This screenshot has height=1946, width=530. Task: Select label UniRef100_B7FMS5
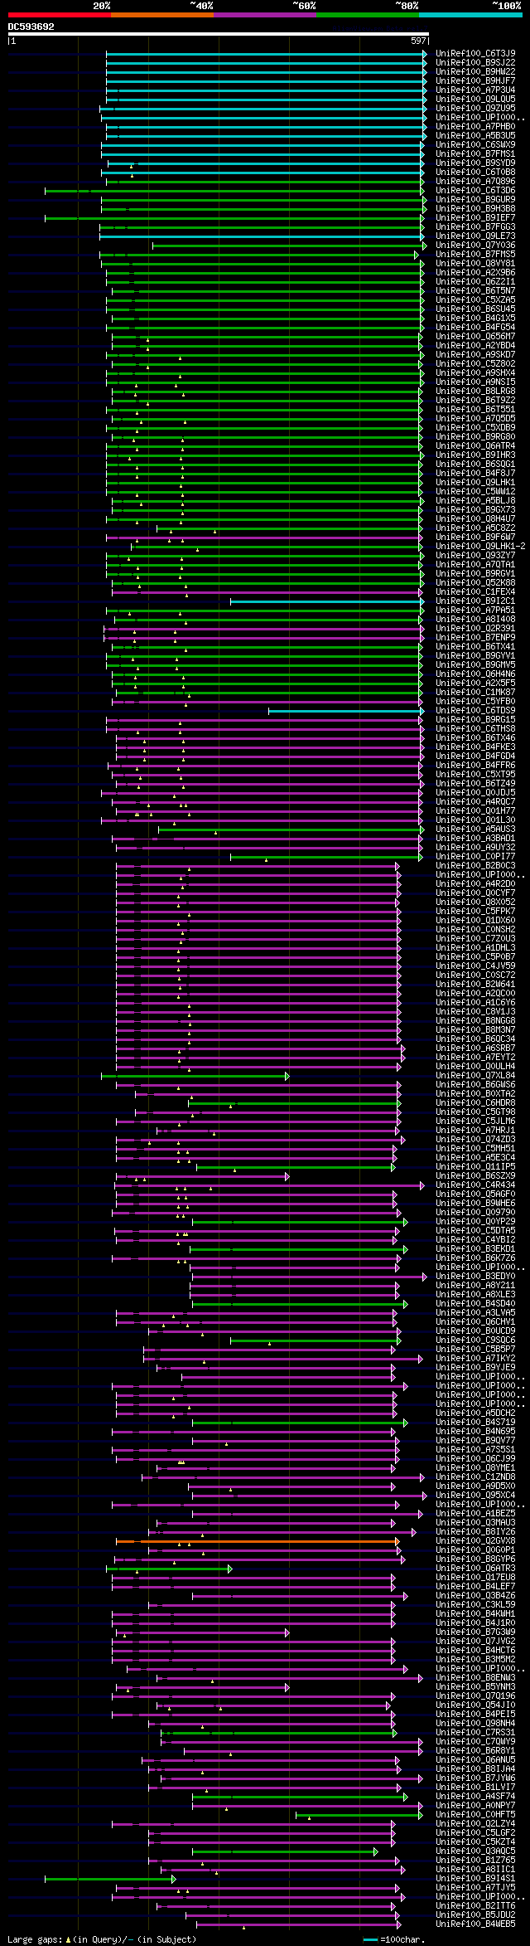[x=475, y=254]
